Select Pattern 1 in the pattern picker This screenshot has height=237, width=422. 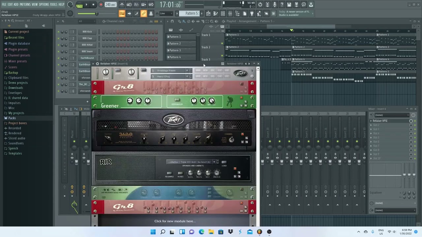[x=181, y=37]
